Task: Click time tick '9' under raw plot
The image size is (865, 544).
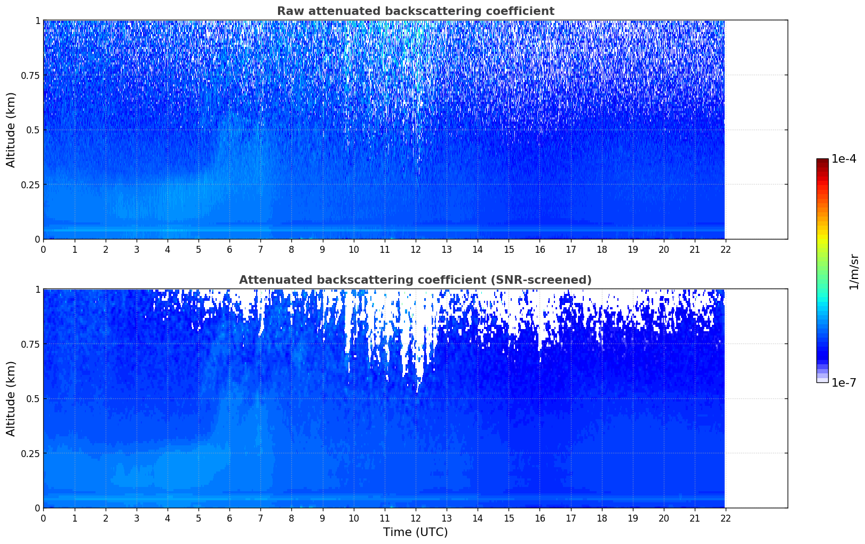Action: [322, 249]
